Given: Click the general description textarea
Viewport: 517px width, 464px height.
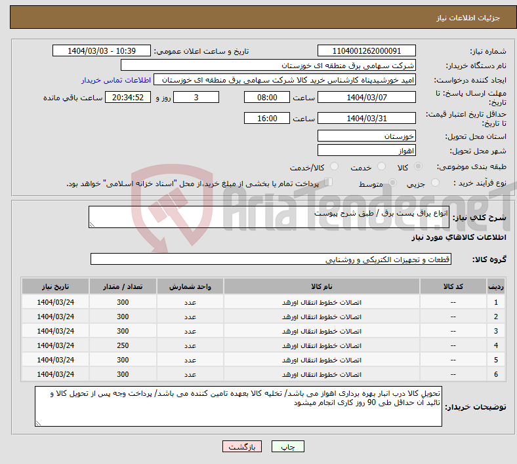Looking at the screenshot, I should (269, 217).
